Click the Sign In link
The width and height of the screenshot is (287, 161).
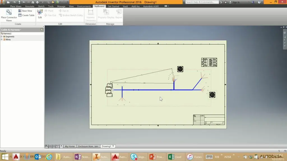point(236,2)
